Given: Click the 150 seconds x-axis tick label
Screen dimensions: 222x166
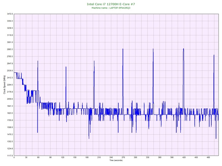Looking at the screenshot, I should 75,157.
